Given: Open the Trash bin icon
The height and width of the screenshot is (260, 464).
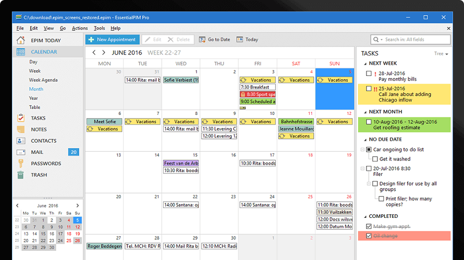Looking at the screenshot, I should 20,175.
